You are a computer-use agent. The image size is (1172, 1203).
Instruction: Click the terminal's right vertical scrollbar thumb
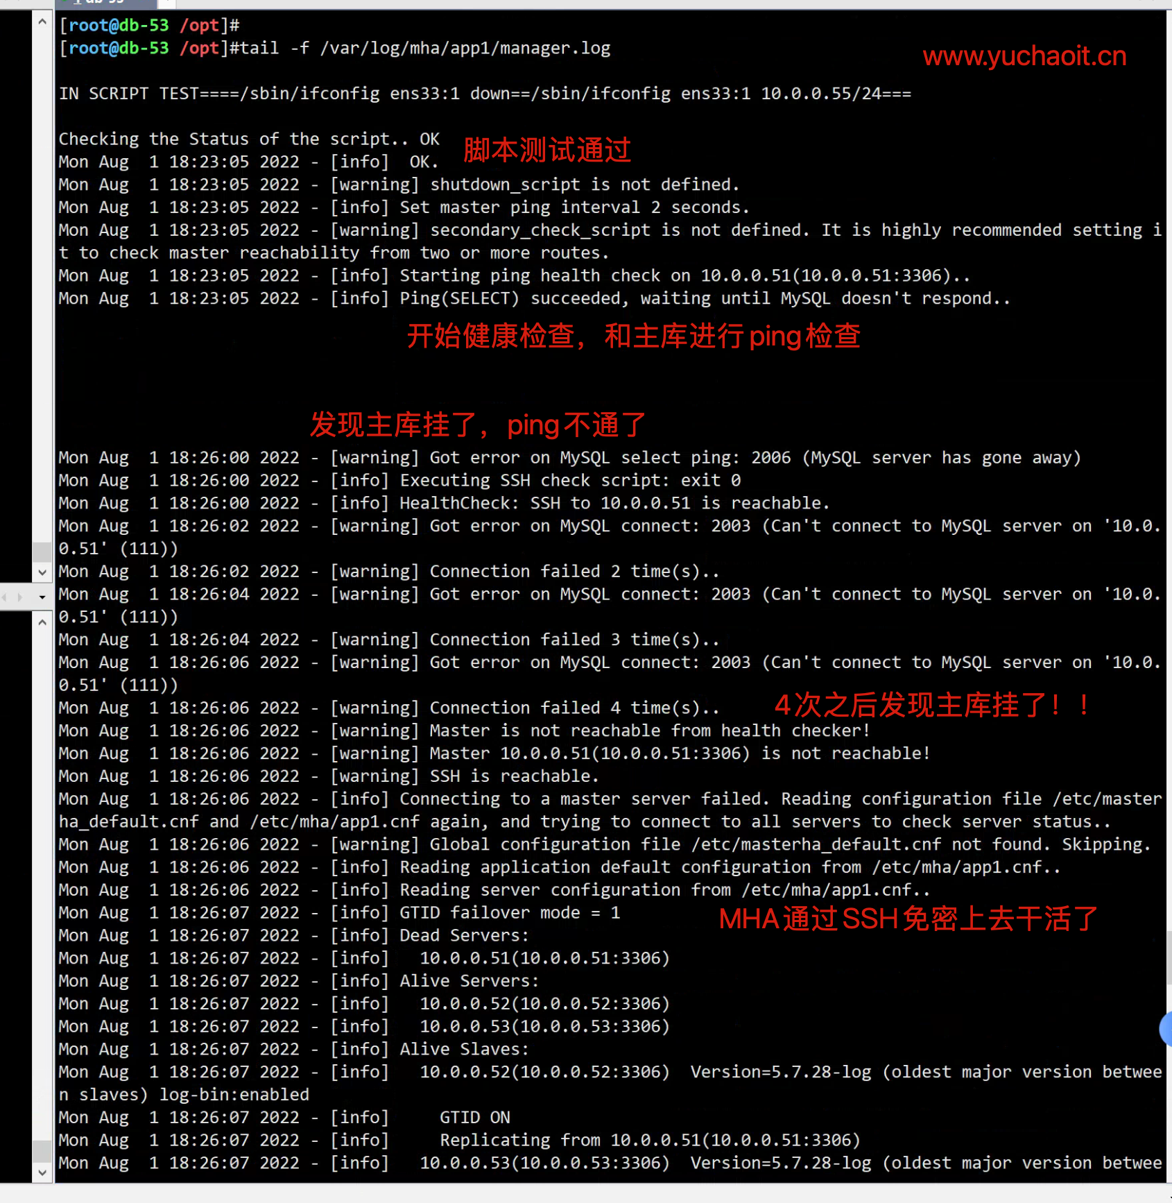click(1169, 957)
